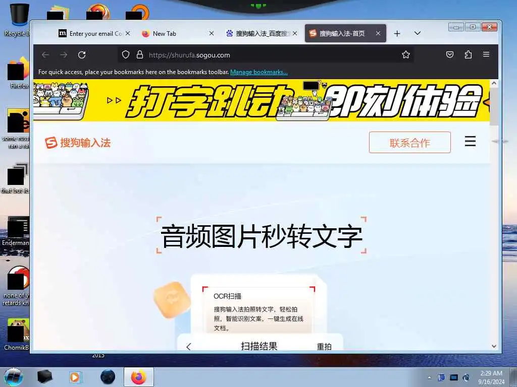Click the 扫描结果 label

coord(259,346)
